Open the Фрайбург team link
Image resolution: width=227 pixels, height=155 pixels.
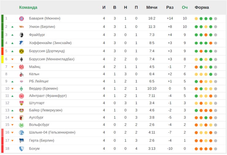pos(37,35)
